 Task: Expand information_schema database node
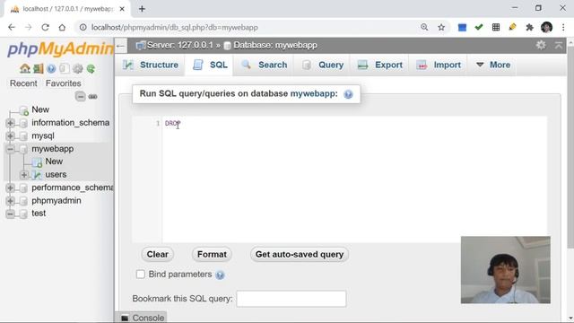click(x=10, y=123)
